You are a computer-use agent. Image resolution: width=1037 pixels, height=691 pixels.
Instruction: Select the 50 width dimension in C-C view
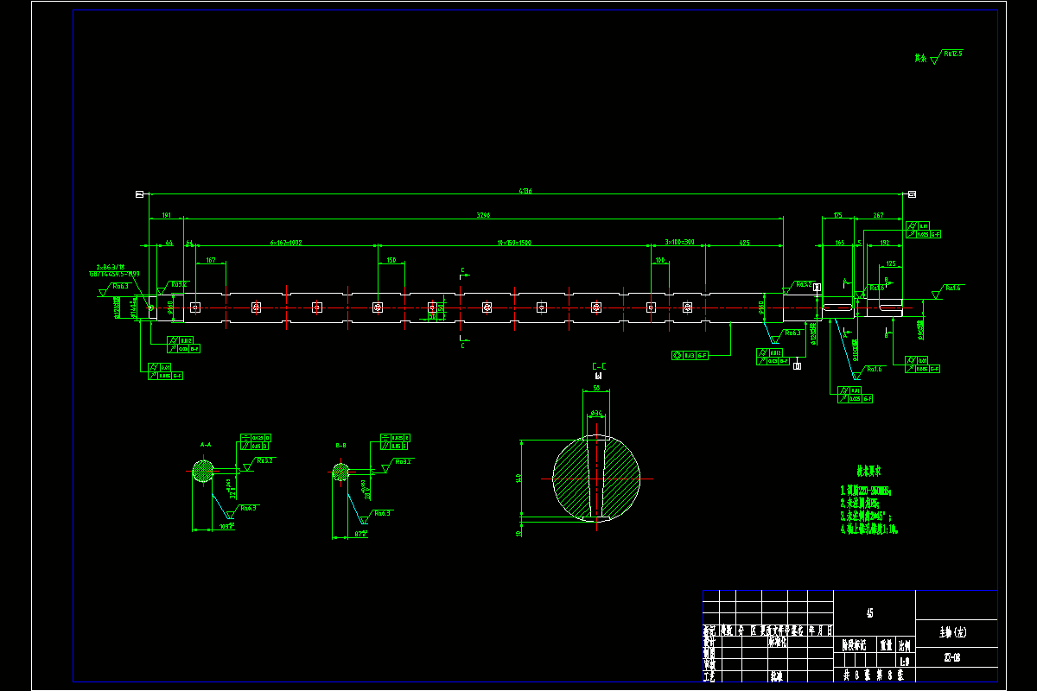point(597,390)
